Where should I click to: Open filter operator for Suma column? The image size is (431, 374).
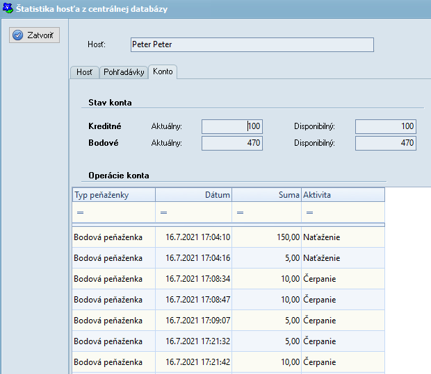point(240,212)
